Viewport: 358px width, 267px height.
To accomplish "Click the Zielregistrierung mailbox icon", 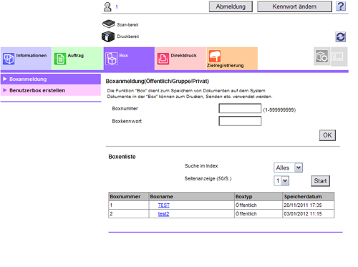I will point(215,56).
